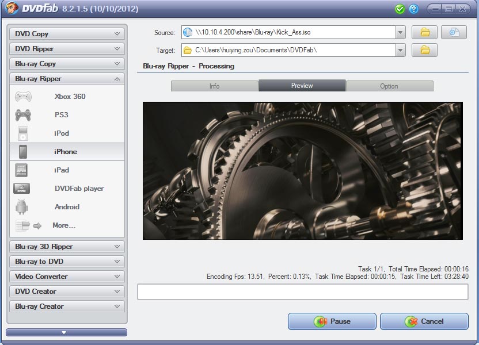The width and height of the screenshot is (479, 345).
Task: Click the DVDFab 8.2.1.5 title text
Action: tap(80, 8)
